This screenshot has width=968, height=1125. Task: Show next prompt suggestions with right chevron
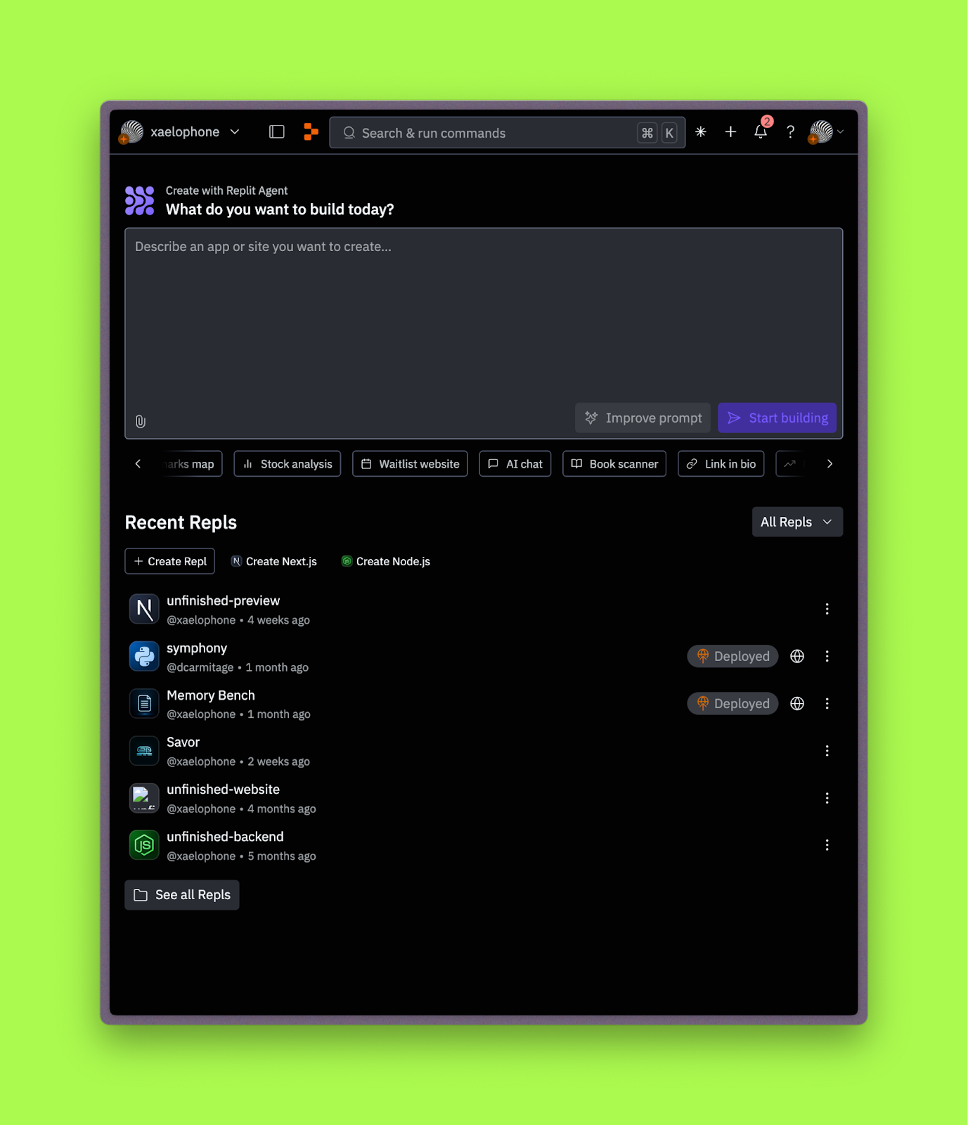click(x=830, y=464)
